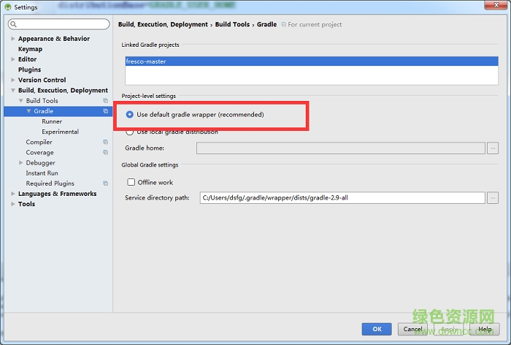Click project-level icon beside Required Plugins
511x345 pixels.
pos(106,183)
